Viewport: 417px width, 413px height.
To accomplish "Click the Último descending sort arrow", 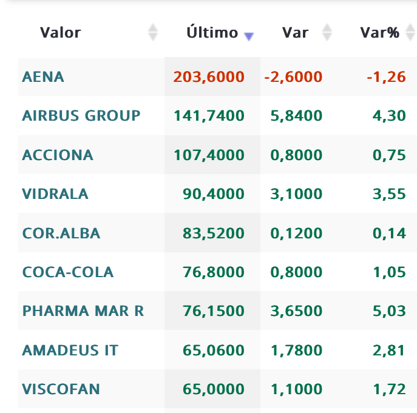I will (x=249, y=36).
